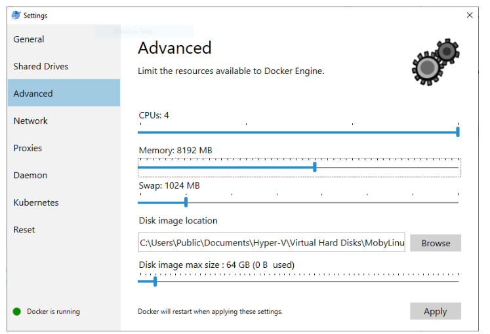The width and height of the screenshot is (490, 334).
Task: Switch to the Network settings tab
Action: click(64, 121)
